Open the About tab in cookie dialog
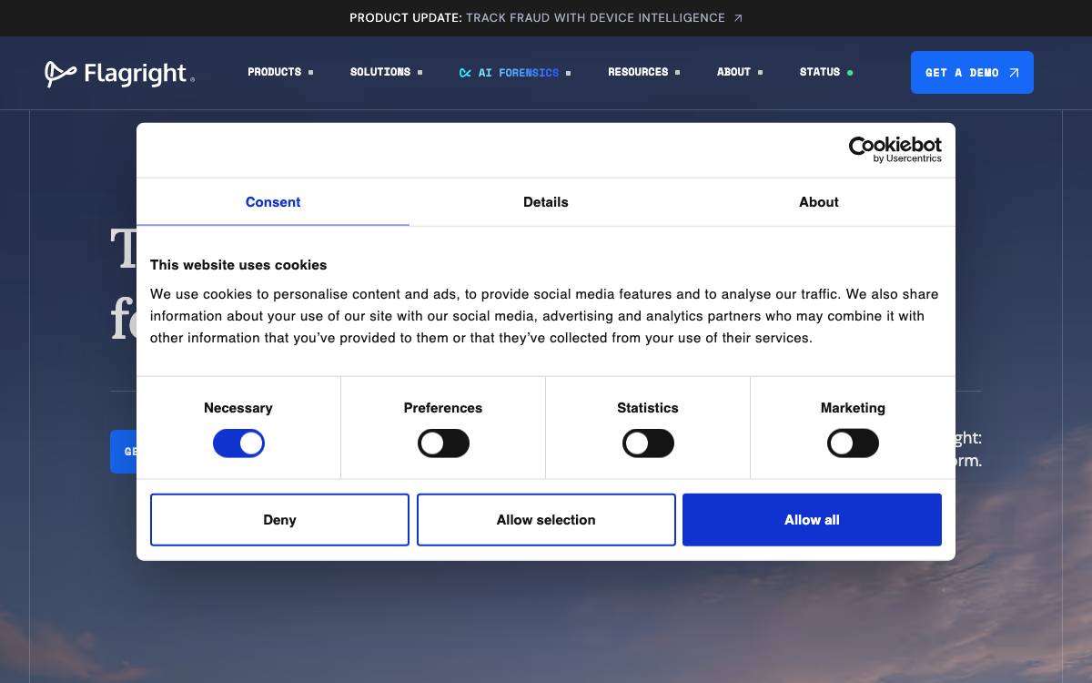 pos(819,202)
